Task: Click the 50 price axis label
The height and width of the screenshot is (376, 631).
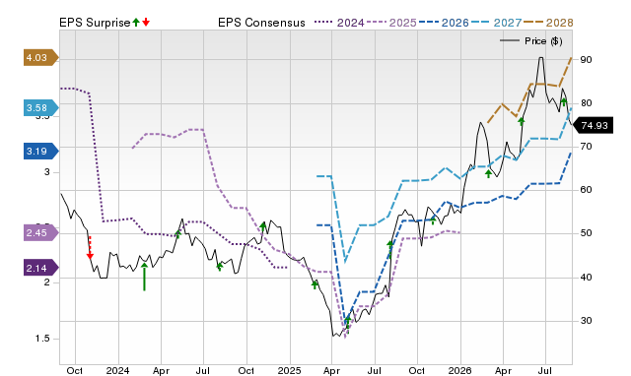Action: click(586, 233)
